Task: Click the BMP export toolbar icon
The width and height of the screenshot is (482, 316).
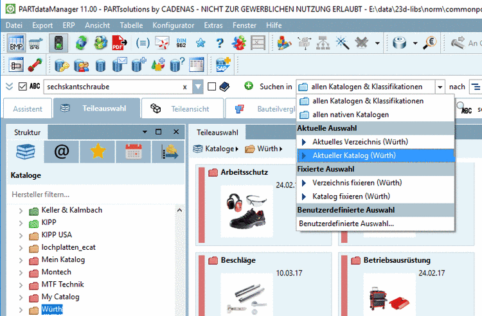Action: point(16,42)
